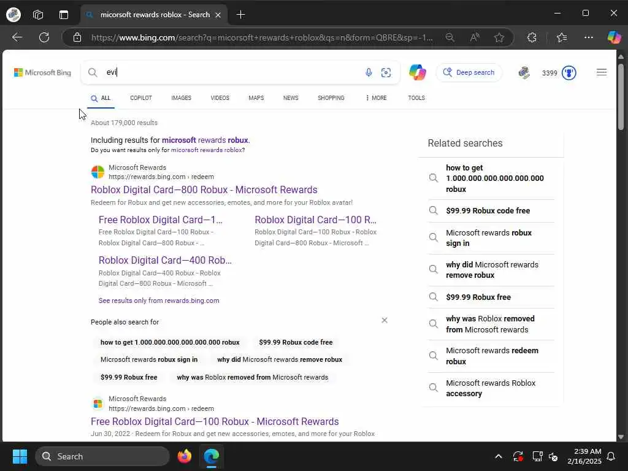This screenshot has height=471, width=628.
Task: Open the notifications bell icon
Action: [611, 456]
